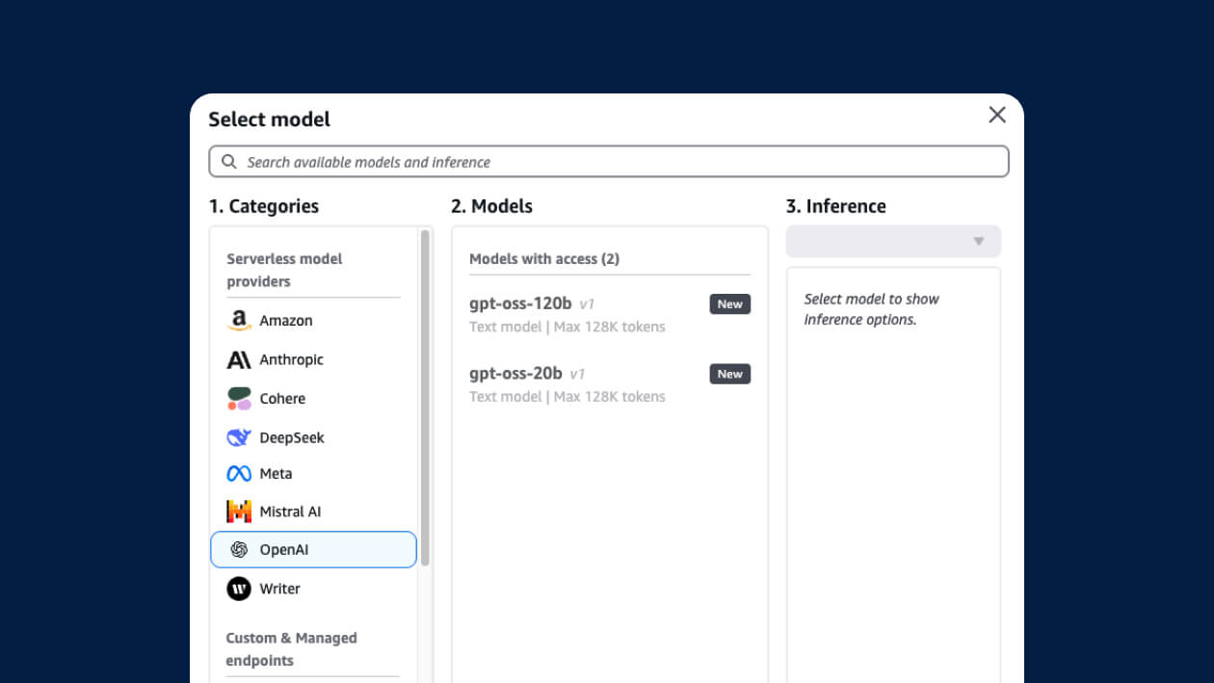The width and height of the screenshot is (1214, 683).
Task: Choose Anthropic from the categories list
Action: (291, 360)
